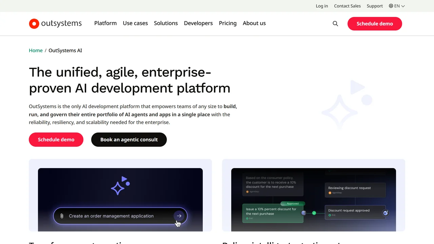Click the globe language icon
This screenshot has width=434, height=244.
coord(391,6)
